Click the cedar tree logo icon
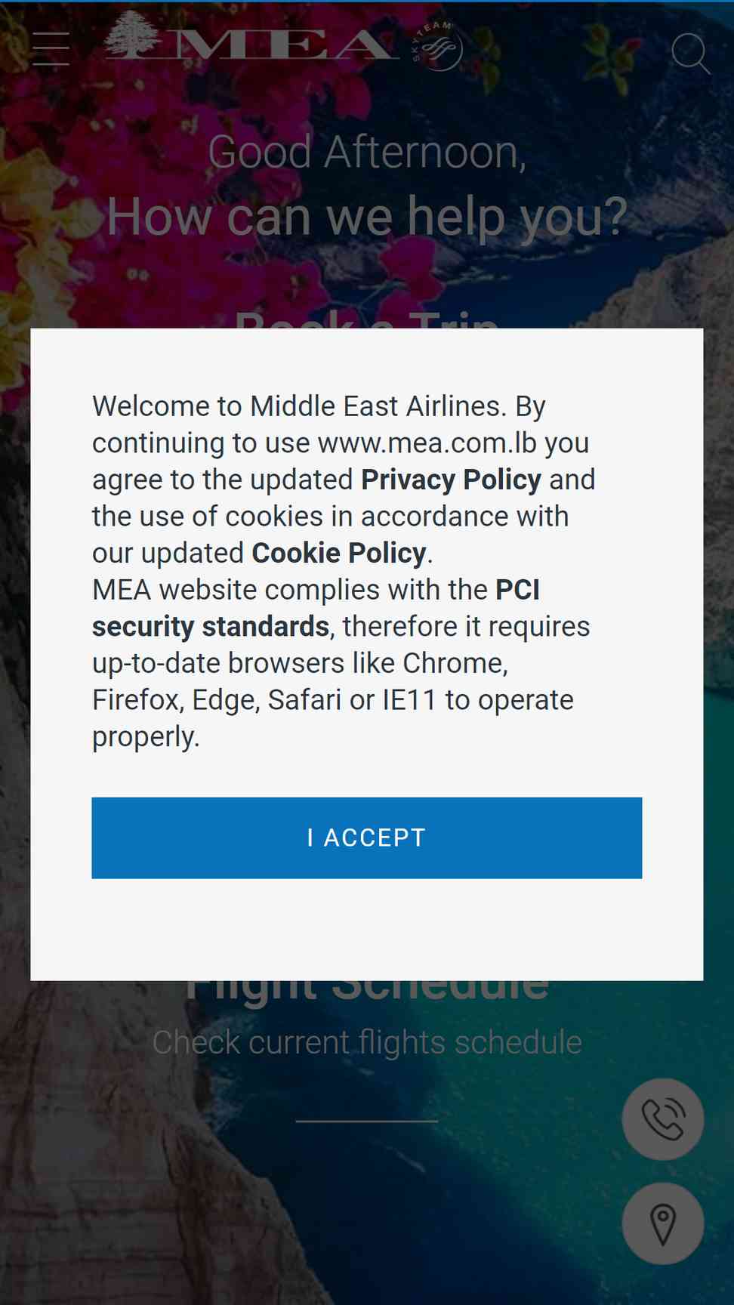 coord(132,35)
